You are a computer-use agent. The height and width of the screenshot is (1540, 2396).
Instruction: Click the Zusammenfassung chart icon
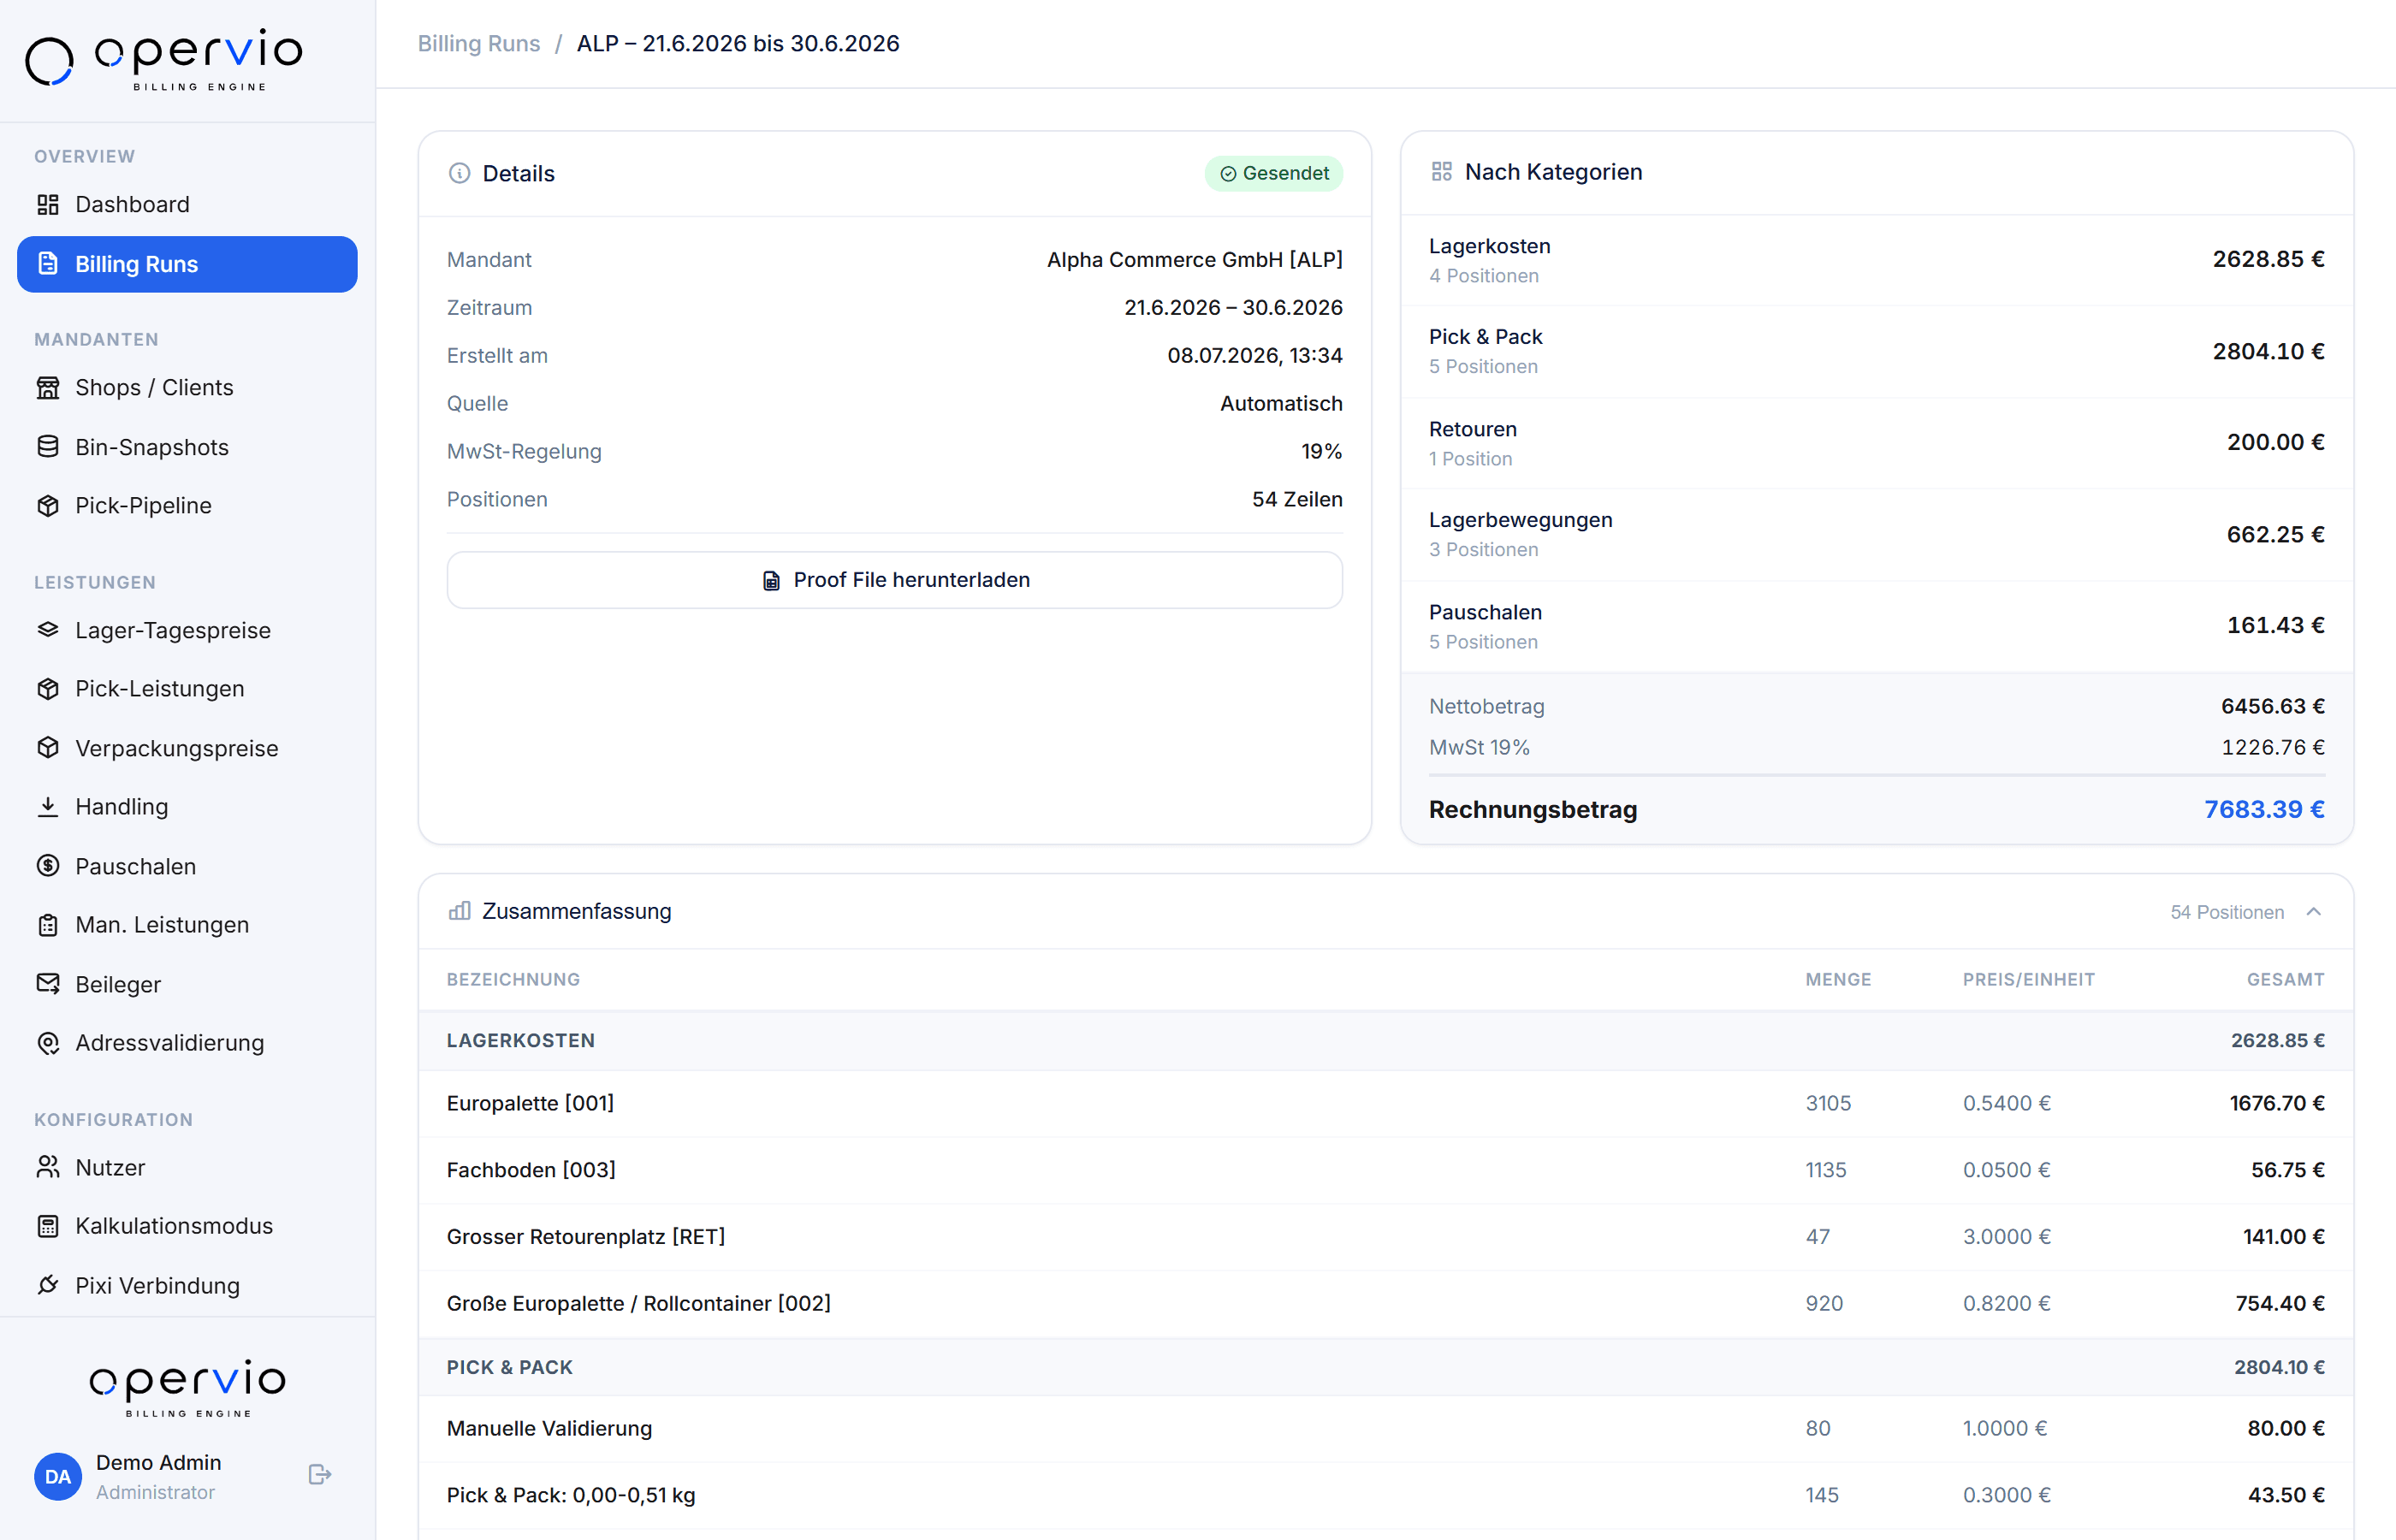459,911
